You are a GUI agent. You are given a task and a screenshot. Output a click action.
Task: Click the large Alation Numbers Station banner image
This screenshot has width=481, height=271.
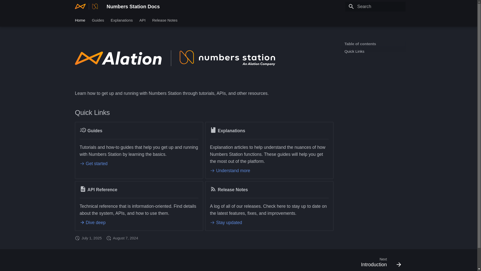175,58
